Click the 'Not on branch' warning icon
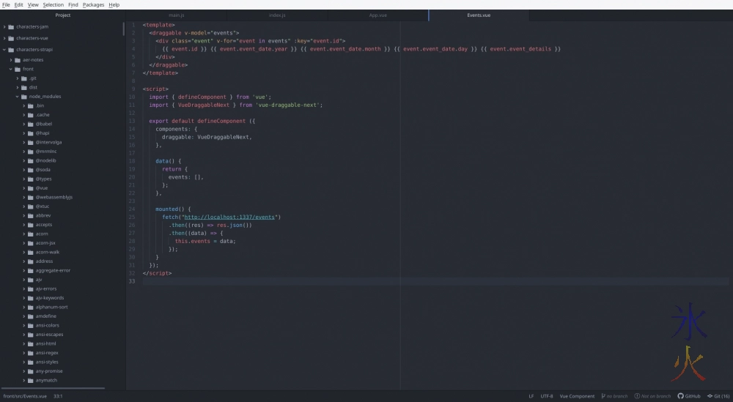Screen dimensions: 733x402 tap(637, 396)
